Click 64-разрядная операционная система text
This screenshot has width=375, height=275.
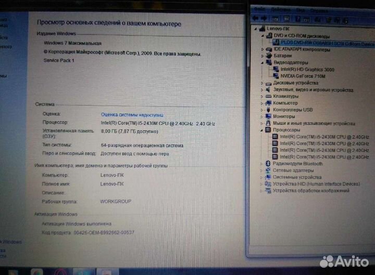(x=142, y=145)
